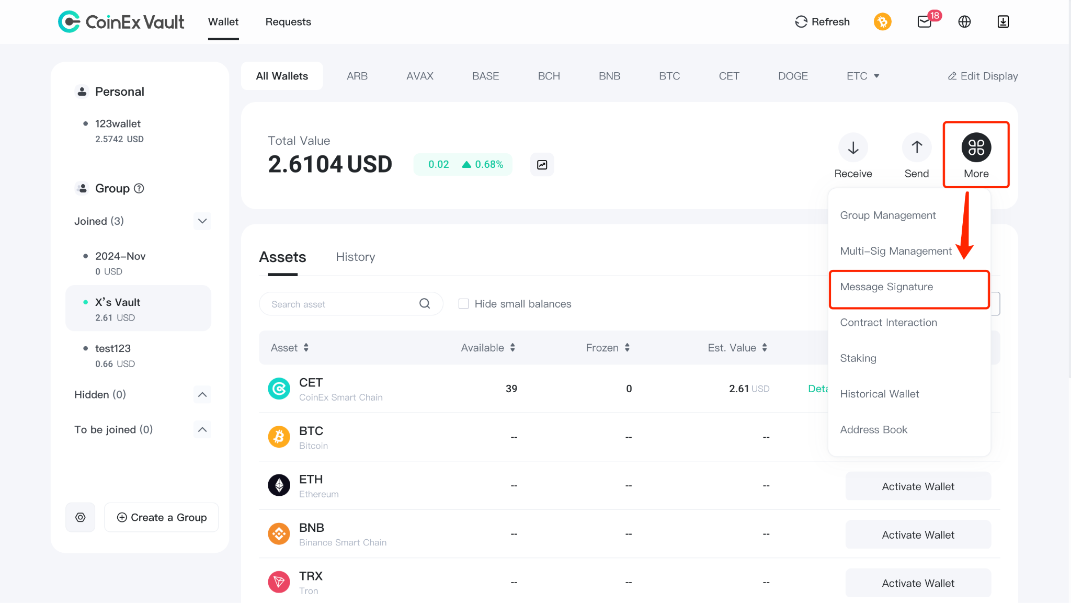This screenshot has height=603, width=1071.
Task: Select the AVAX chain tab
Action: click(x=420, y=76)
